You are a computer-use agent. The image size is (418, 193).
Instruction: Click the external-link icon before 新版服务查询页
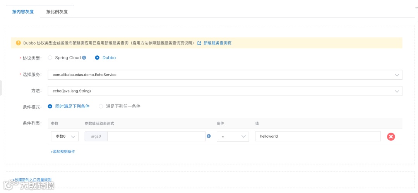click(x=199, y=43)
